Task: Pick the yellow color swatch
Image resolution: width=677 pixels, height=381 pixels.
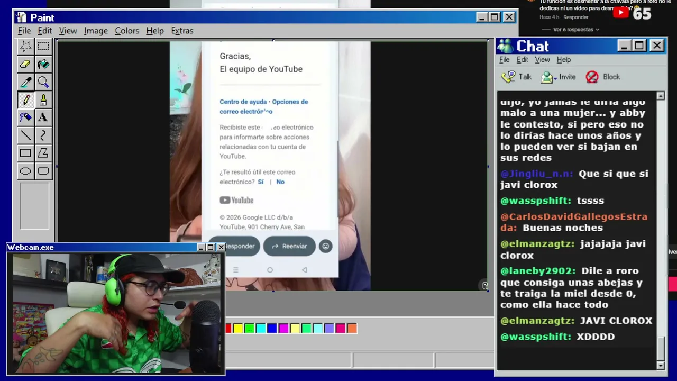Action: point(238,329)
